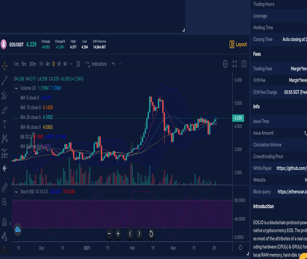Screen dimensions: 307x259
Task: Select the ruler measure tool
Action: coord(5,188)
